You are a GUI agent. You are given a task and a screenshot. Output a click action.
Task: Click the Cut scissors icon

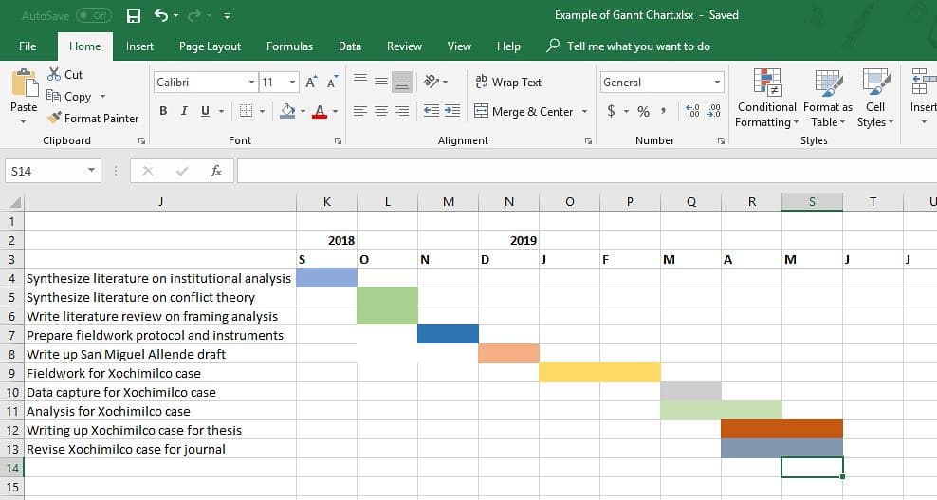click(x=54, y=74)
